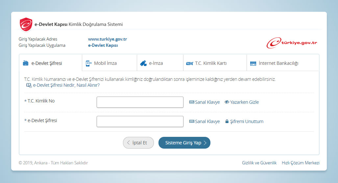Switch to the Mobil İmza tab

pyautogui.click(x=109, y=63)
